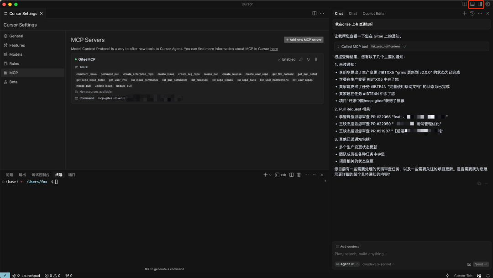
Task: Switch to the 端口 panel tab
Action: coord(72,175)
